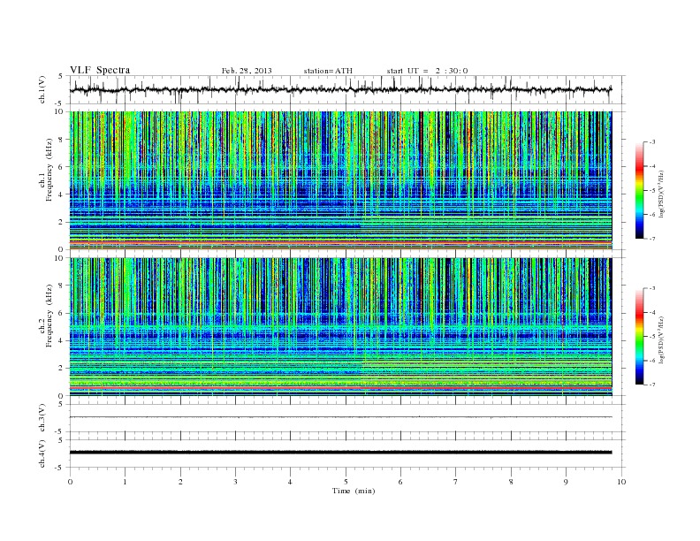Click the ch.4 thick black signal trace
This screenshot has height=541, width=700.
[340, 453]
